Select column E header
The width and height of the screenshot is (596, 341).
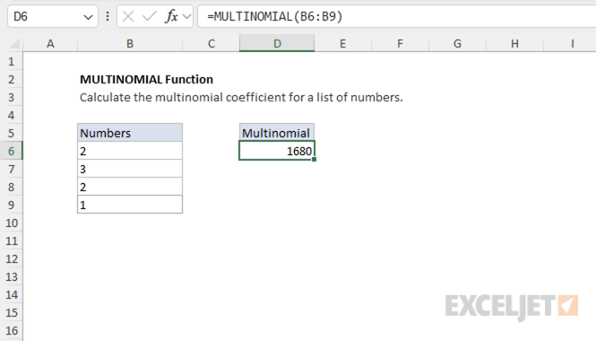343,43
